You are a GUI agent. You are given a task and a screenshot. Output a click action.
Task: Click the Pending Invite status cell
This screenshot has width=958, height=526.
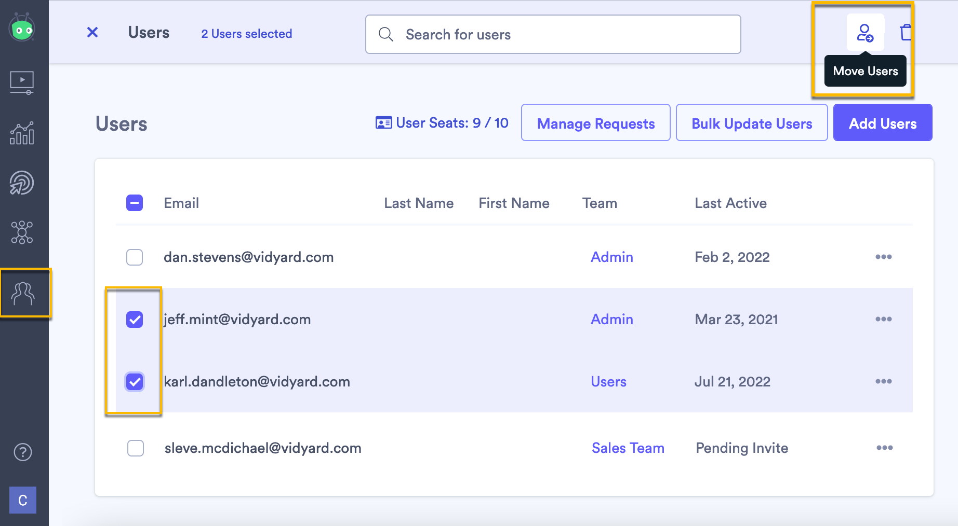(742, 448)
